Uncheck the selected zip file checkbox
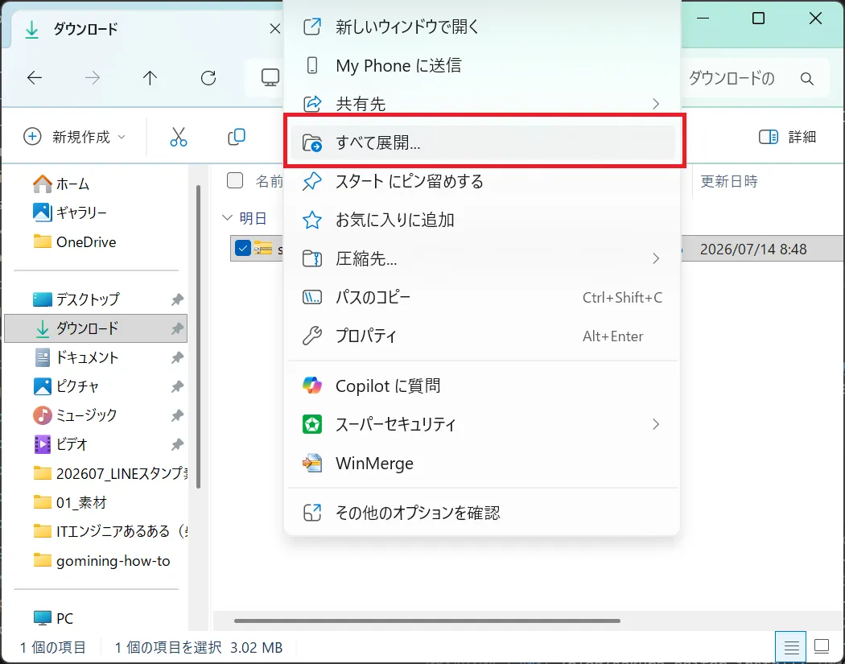Image resolution: width=845 pixels, height=664 pixels. click(x=243, y=249)
